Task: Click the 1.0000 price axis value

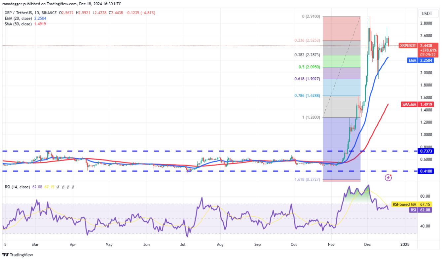Action: [427, 135]
